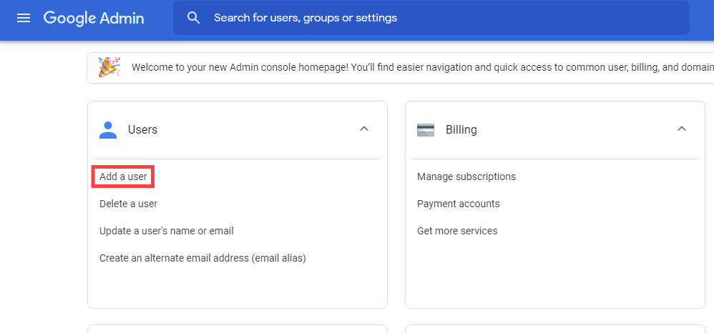
Task: Click the welcome banner message text
Action: click(x=423, y=67)
